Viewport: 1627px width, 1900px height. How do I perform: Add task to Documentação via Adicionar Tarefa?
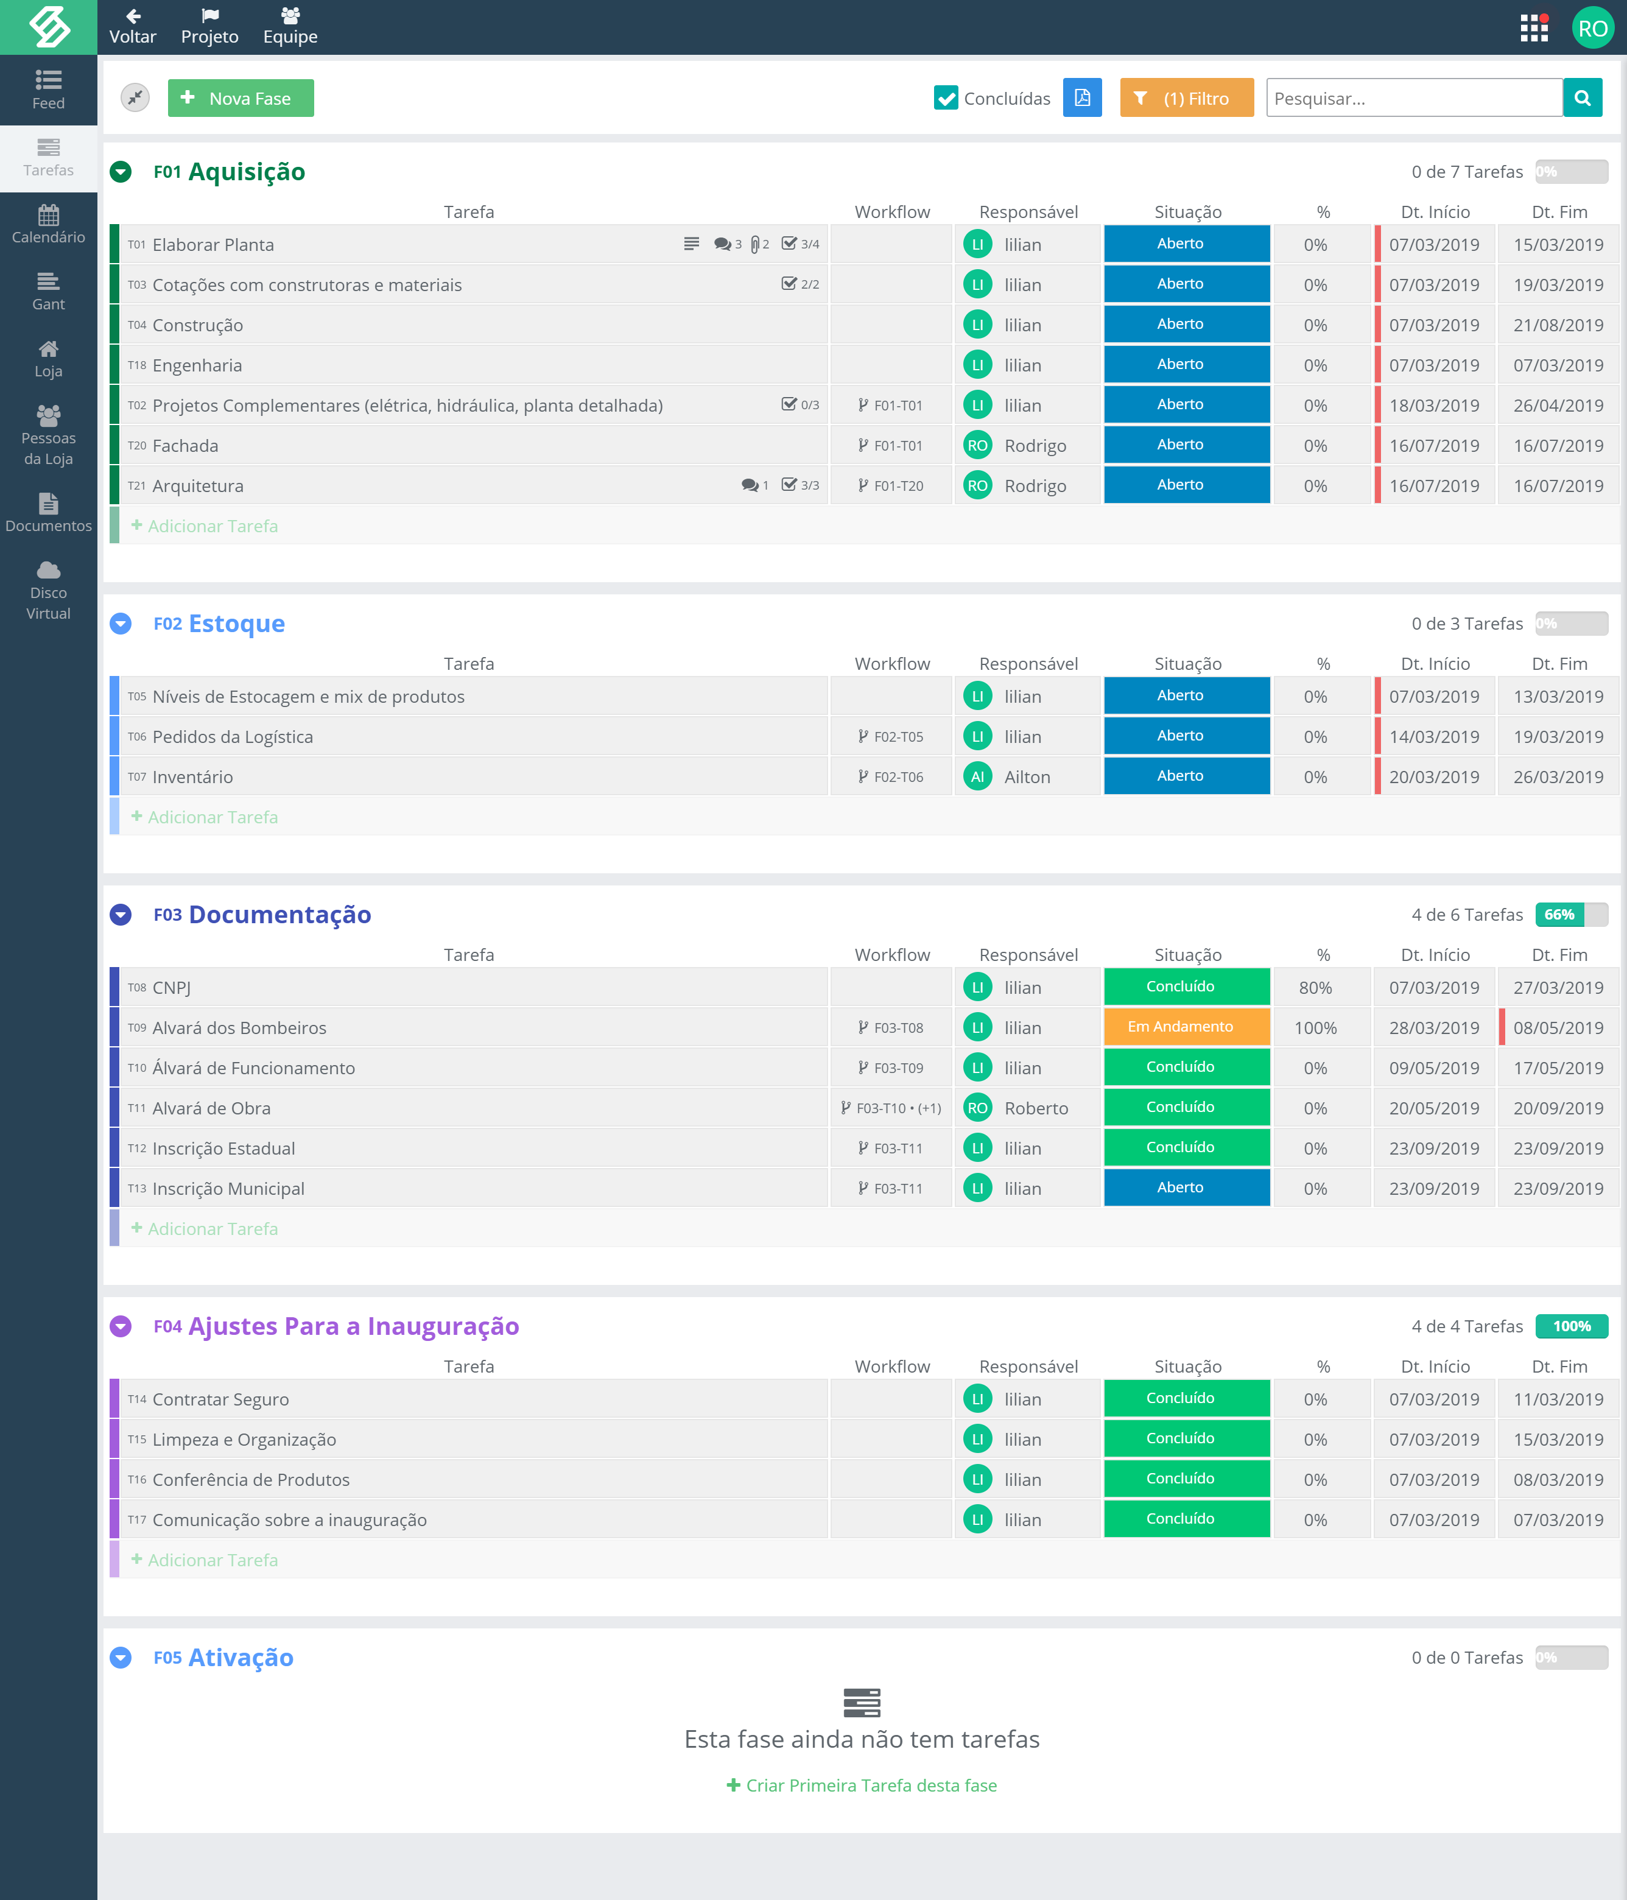(x=205, y=1229)
